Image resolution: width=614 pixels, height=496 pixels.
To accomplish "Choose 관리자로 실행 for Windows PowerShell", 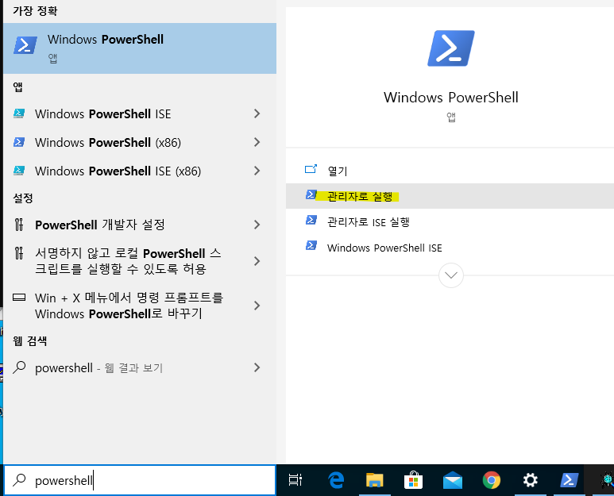I will pos(450,196).
